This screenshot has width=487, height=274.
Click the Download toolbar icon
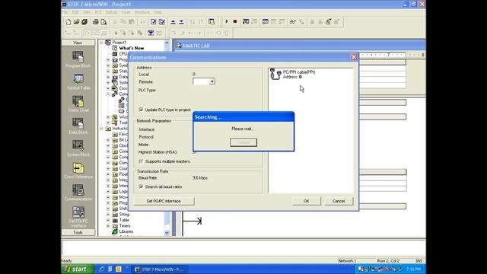pyautogui.click(x=181, y=22)
